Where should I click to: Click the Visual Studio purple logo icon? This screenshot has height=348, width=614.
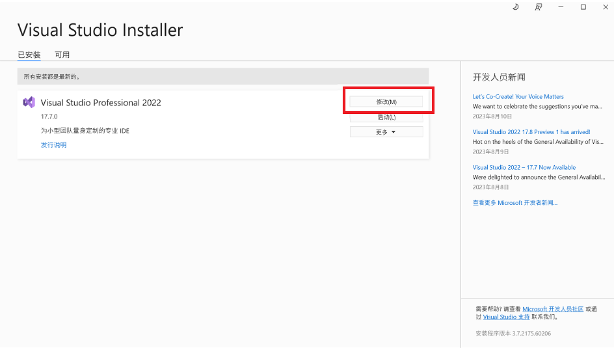pos(29,103)
